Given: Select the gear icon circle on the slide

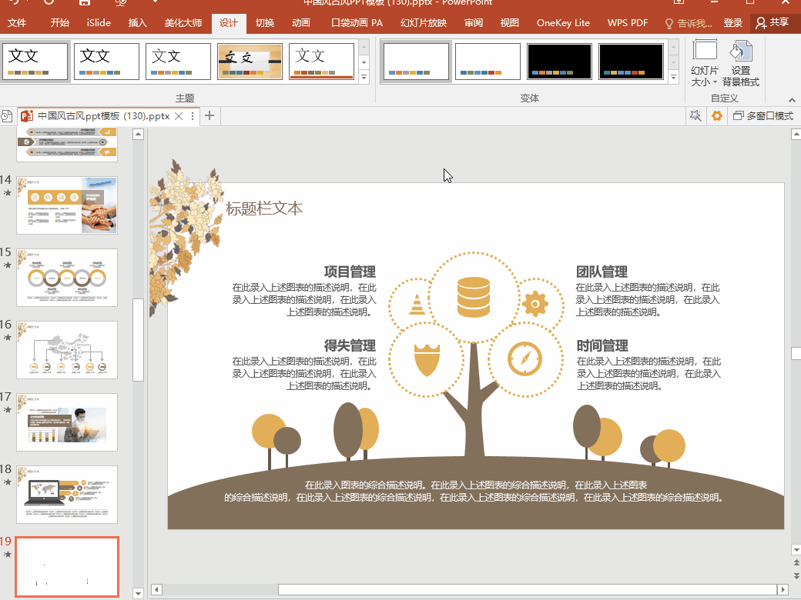Looking at the screenshot, I should click(x=535, y=304).
